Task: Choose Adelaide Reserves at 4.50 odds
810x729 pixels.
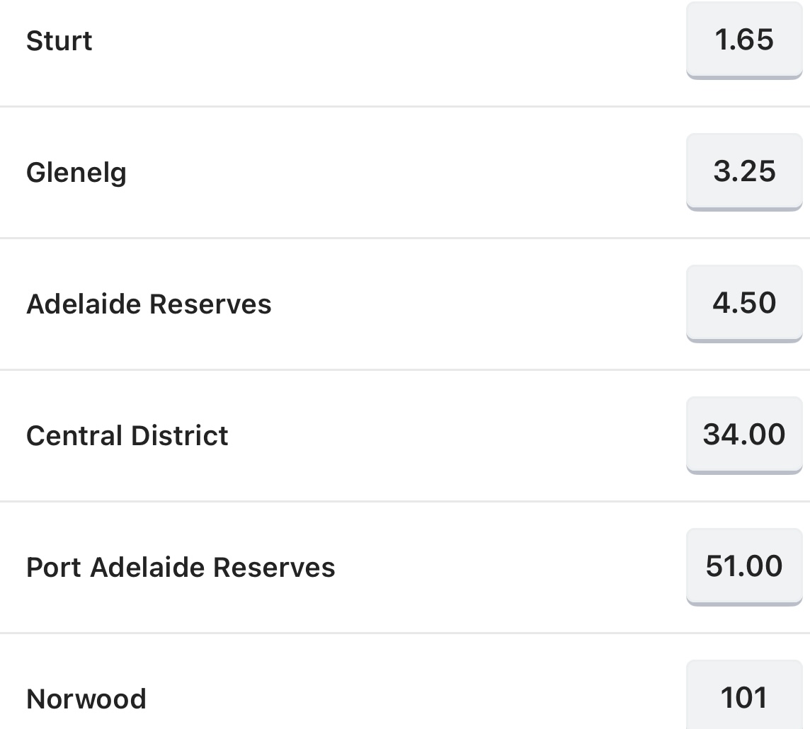Action: (744, 303)
